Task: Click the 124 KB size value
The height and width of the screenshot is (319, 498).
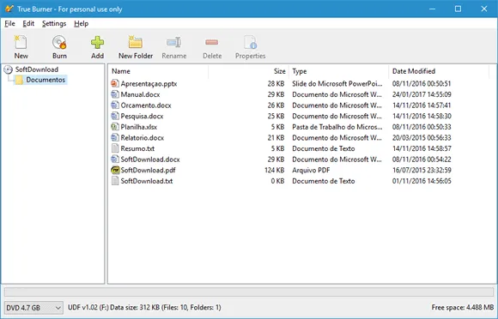Action: [x=275, y=170]
